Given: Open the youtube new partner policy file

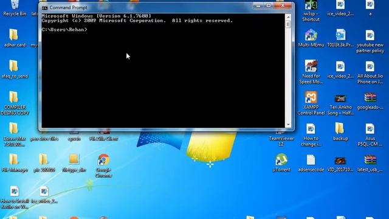Looking at the screenshot, I should 370,41.
